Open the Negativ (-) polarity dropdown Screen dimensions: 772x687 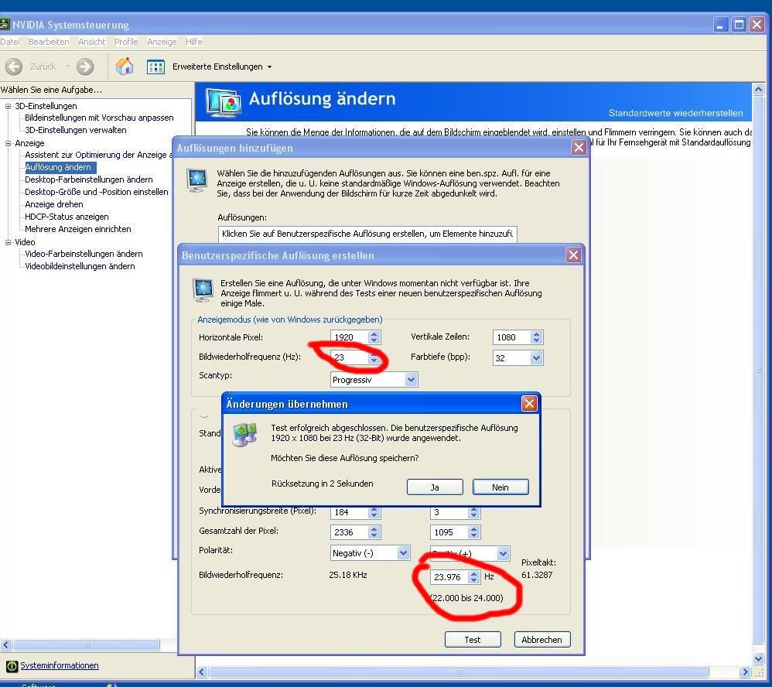pyautogui.click(x=403, y=552)
